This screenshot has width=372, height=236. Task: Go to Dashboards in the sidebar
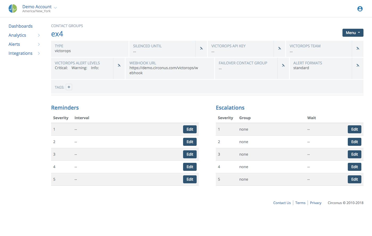(20, 26)
